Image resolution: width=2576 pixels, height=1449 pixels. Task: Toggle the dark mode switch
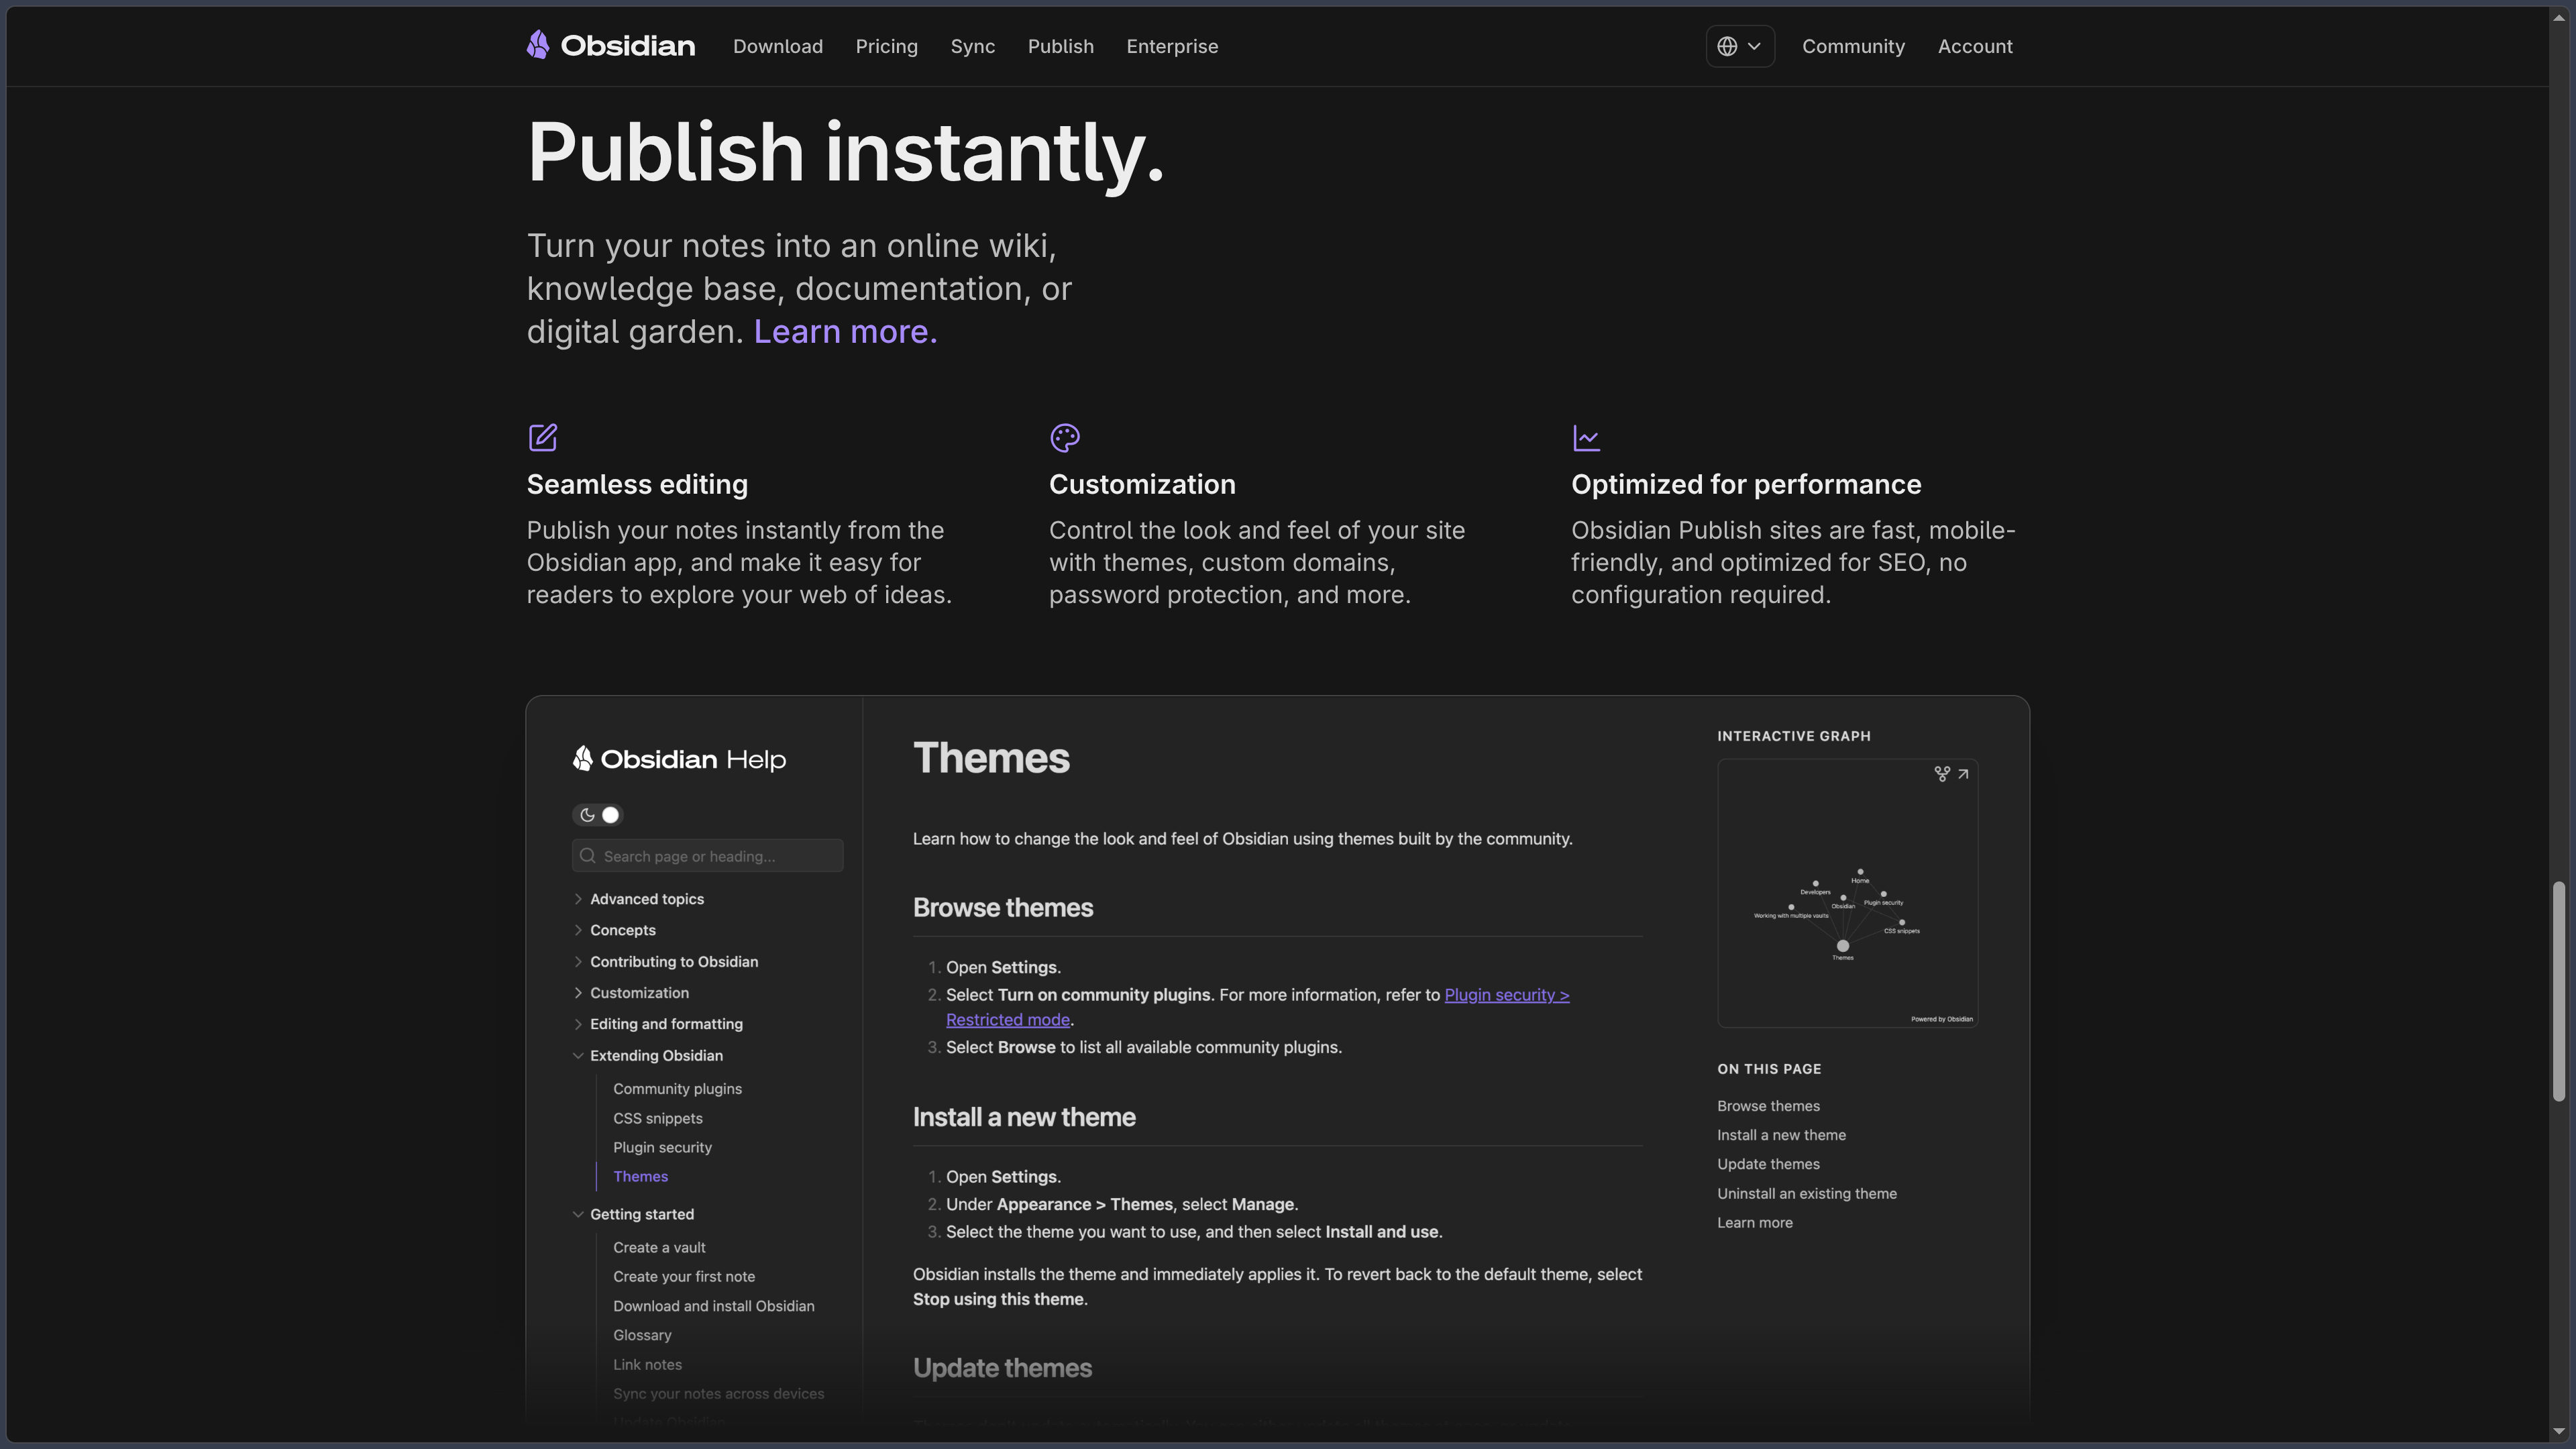[x=598, y=815]
